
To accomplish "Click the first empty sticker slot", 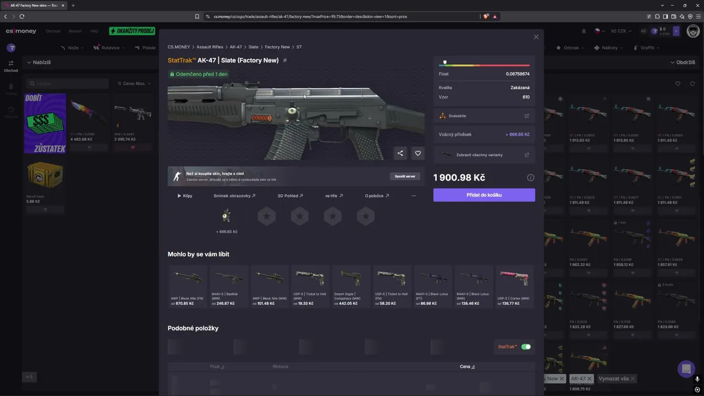I will coord(267,217).
